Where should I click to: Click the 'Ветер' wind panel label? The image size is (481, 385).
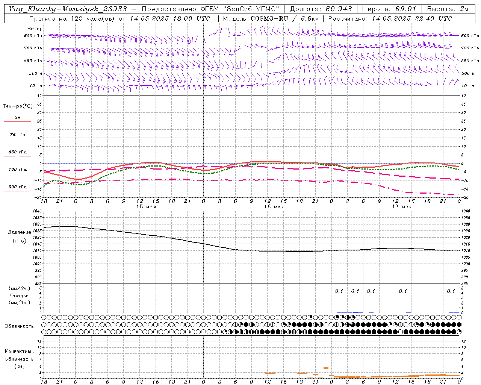click(x=35, y=29)
